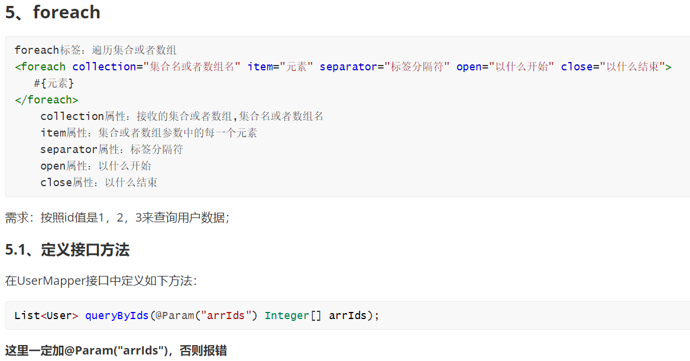The height and width of the screenshot is (361, 690).
Task: Click the 'collection属性' description line
Action: click(182, 116)
